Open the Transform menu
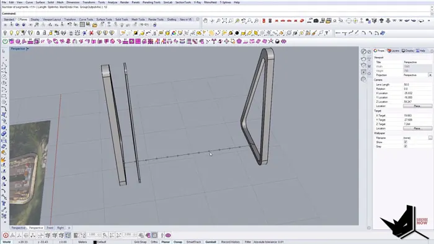Viewport: 434px width, 244px height. click(89, 2)
